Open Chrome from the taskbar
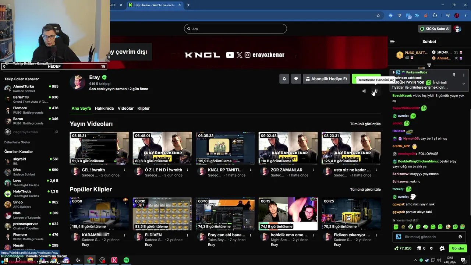This screenshot has width=471, height=265. pos(90,260)
